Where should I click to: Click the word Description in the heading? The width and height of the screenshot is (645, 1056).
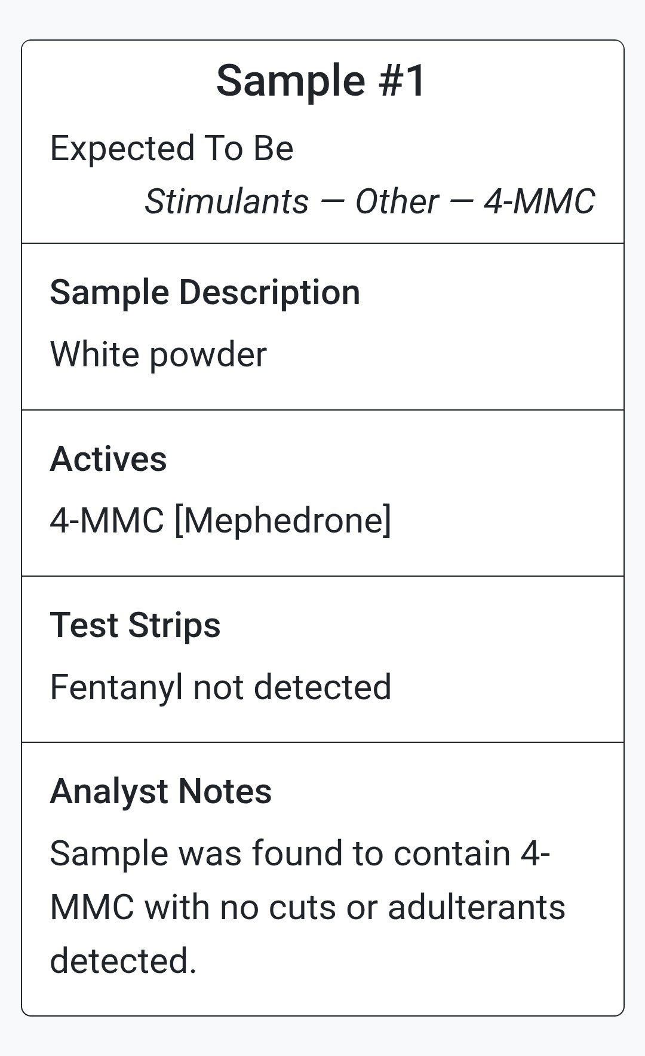269,292
